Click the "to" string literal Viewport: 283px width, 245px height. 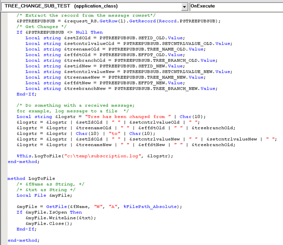(114, 133)
